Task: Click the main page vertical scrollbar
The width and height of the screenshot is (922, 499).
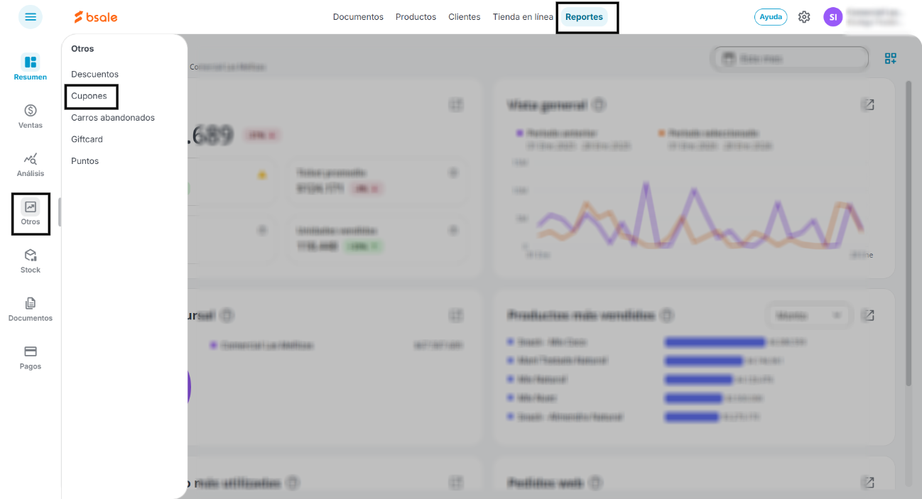Action: pos(909,234)
